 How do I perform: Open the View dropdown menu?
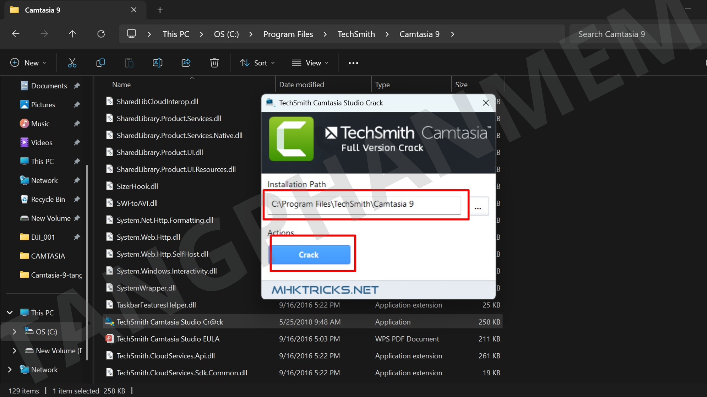click(x=310, y=63)
